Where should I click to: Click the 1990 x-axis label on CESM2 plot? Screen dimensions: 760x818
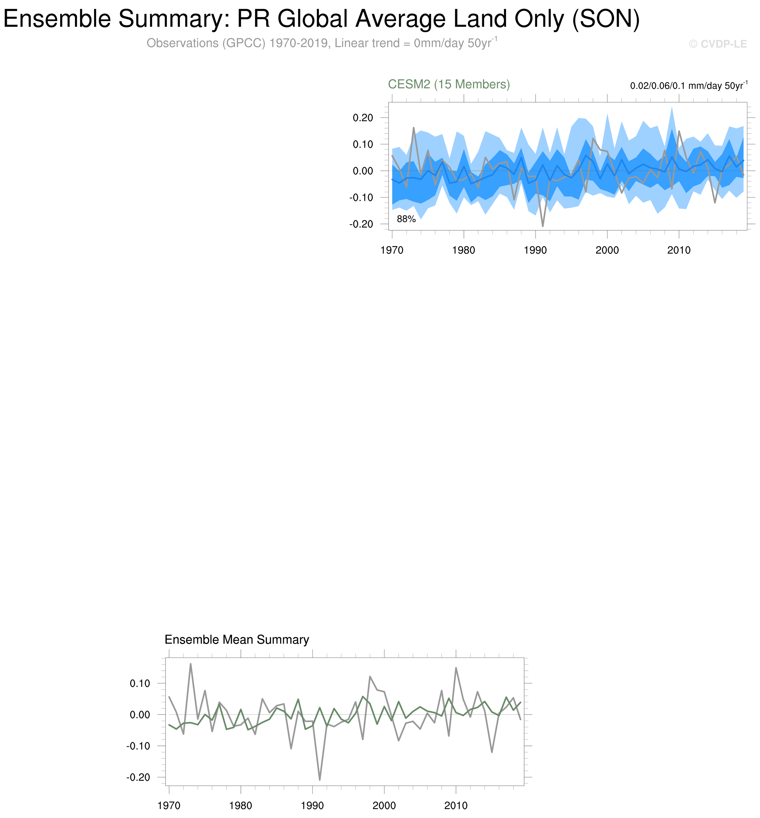(x=535, y=250)
